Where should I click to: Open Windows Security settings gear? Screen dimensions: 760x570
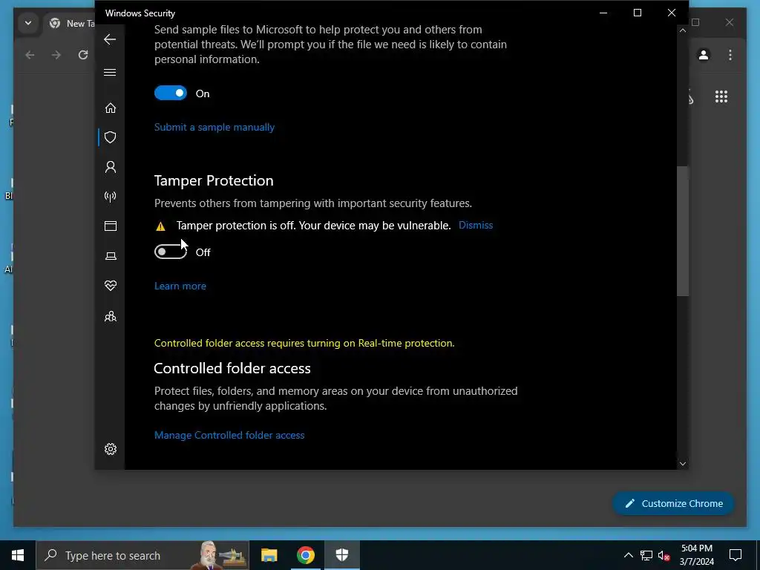[x=111, y=449]
